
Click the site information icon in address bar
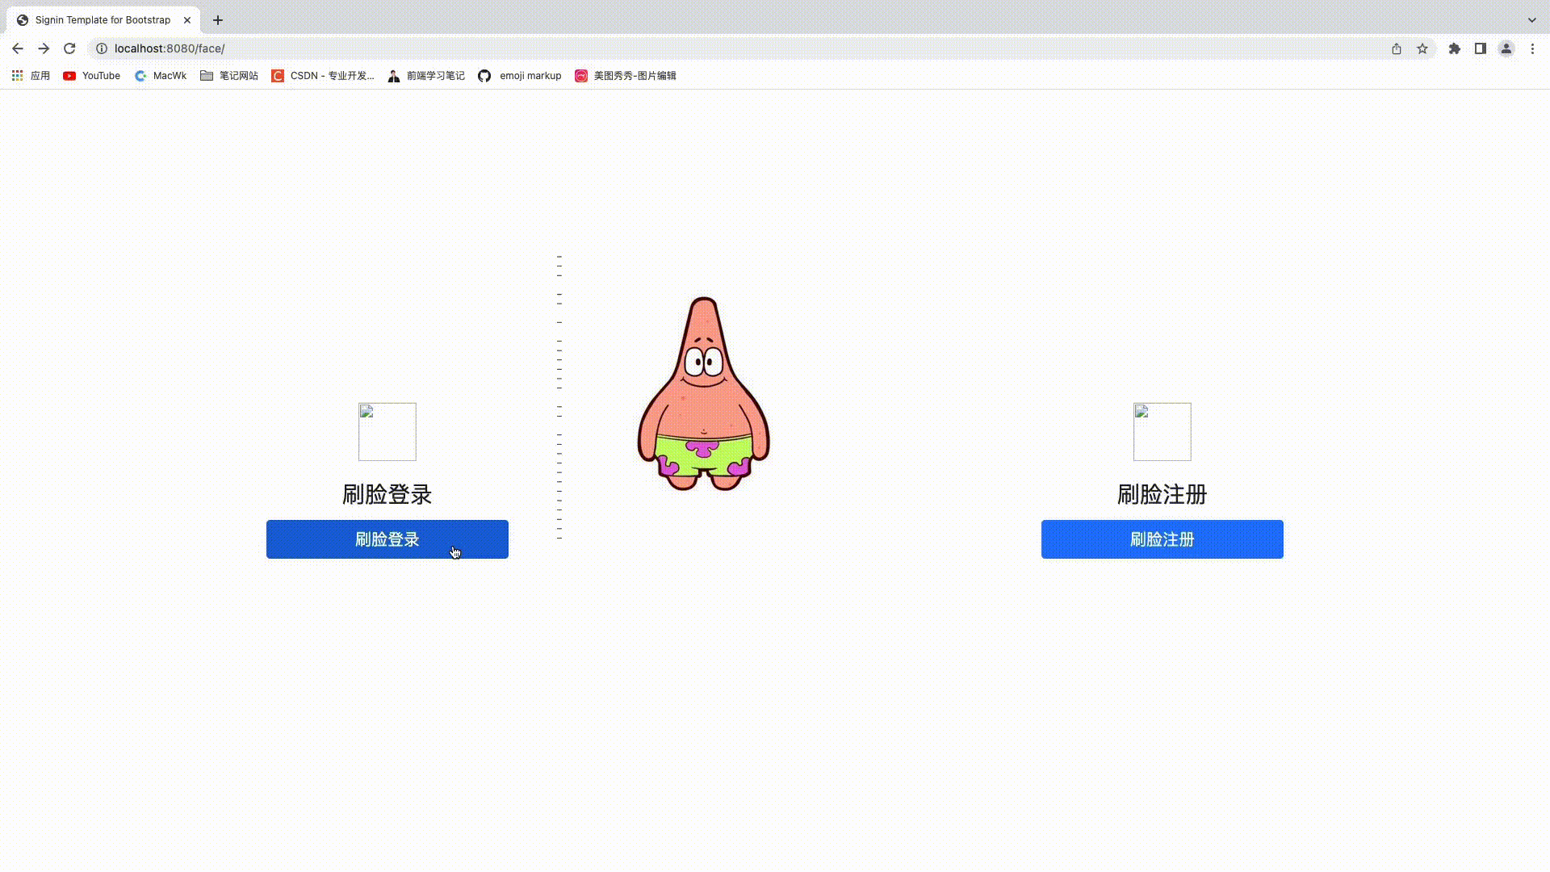(101, 48)
